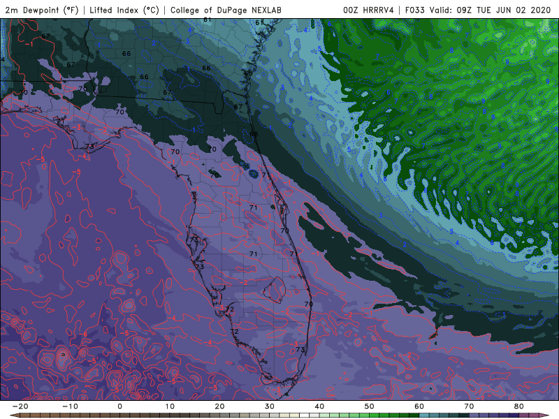Image resolution: width=559 pixels, height=419 pixels.
Task: Click the "College of DuPage NEXLAB" label
Action: [x=226, y=10]
